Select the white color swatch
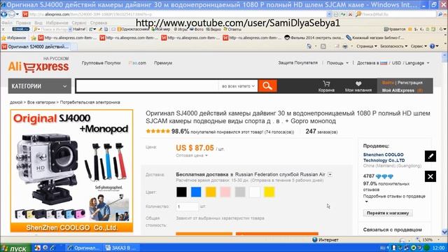Screen dimensions: 448x252 pyautogui.click(x=255, y=192)
